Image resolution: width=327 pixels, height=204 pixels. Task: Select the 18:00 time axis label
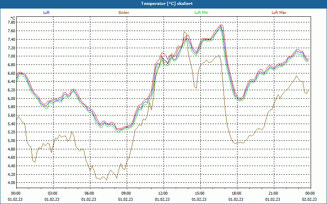coord(236,193)
